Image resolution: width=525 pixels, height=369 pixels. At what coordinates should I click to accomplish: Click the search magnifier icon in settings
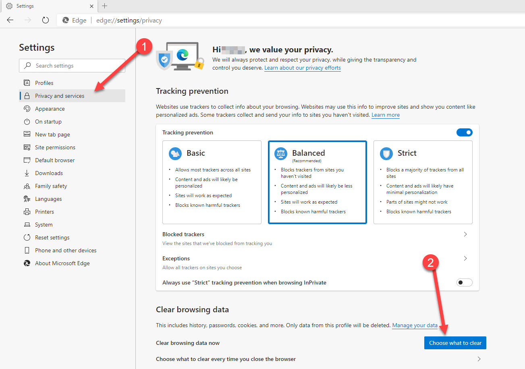coord(28,66)
